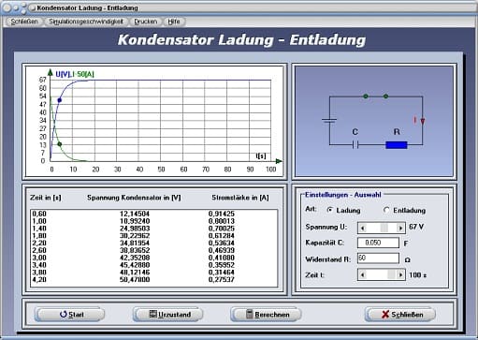478x340 pixels.
Task: Click the grid icon on Urzustand button
Action: click(152, 314)
